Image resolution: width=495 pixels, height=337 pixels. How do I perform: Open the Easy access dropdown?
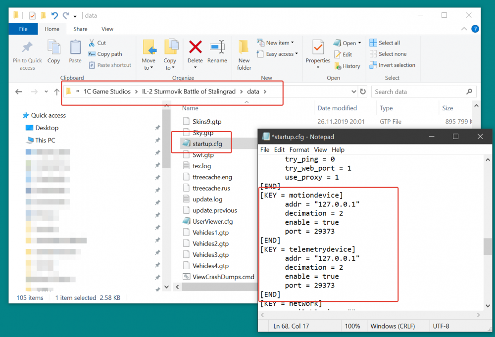coord(277,54)
